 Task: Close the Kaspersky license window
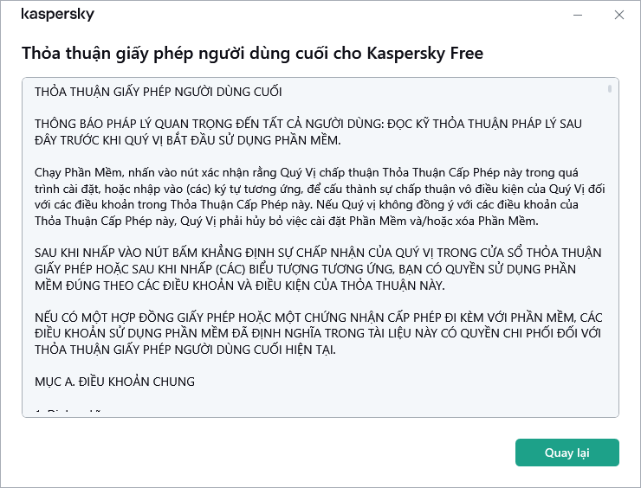pyautogui.click(x=618, y=15)
